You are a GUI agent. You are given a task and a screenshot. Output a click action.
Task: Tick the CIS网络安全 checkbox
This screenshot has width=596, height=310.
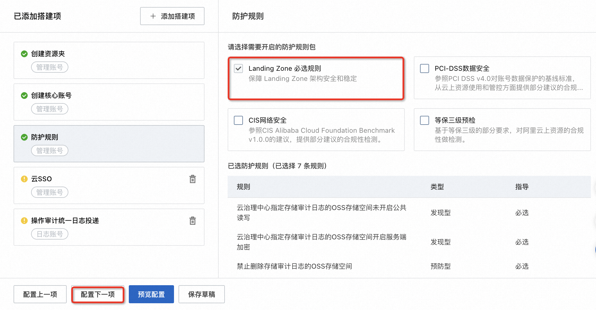[x=238, y=120]
